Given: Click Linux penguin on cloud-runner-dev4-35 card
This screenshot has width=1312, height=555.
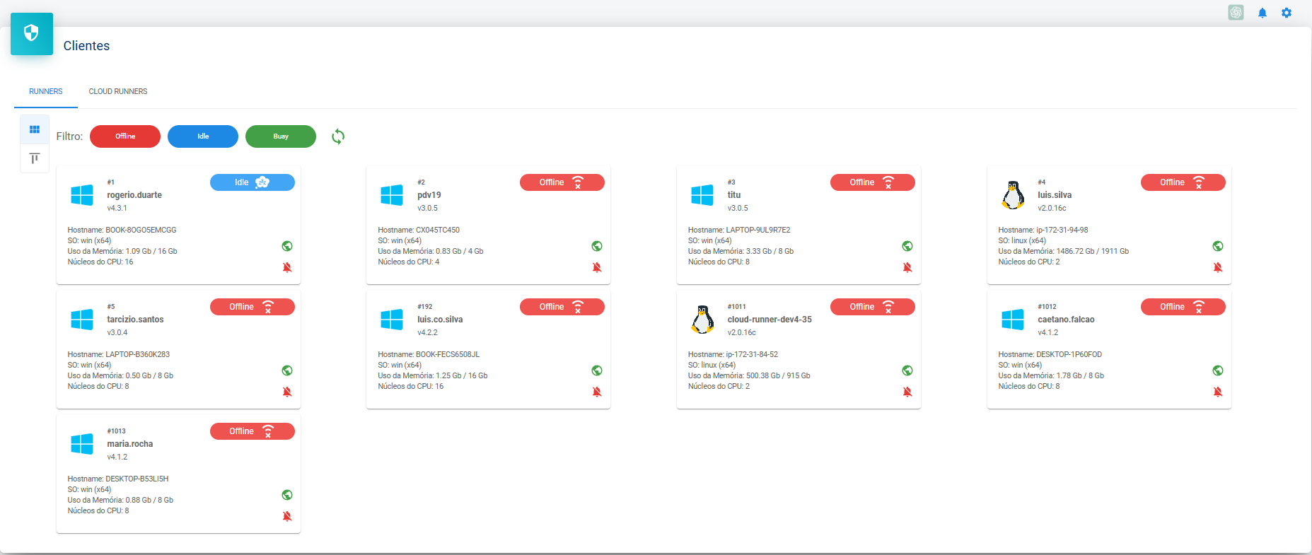Looking at the screenshot, I should pos(702,320).
